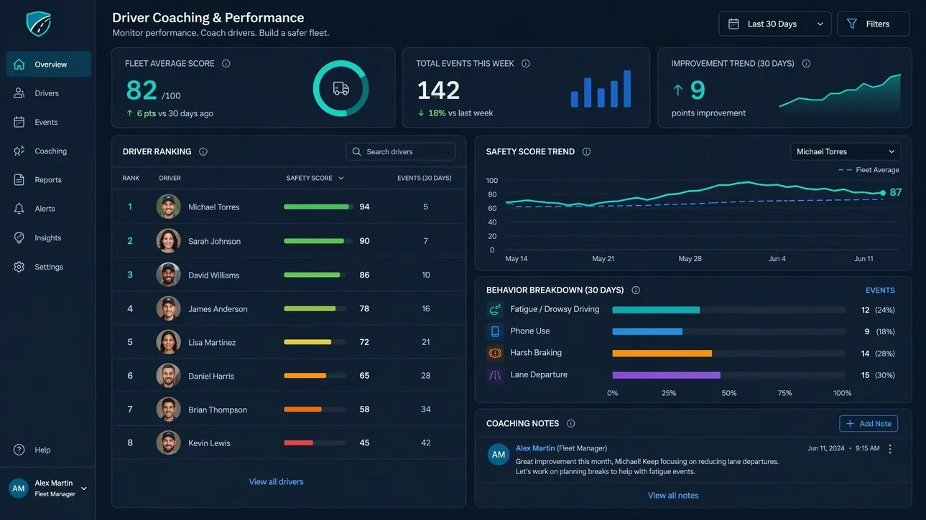Click David Williams' avatar
The height and width of the screenshot is (520, 926).
tap(168, 275)
